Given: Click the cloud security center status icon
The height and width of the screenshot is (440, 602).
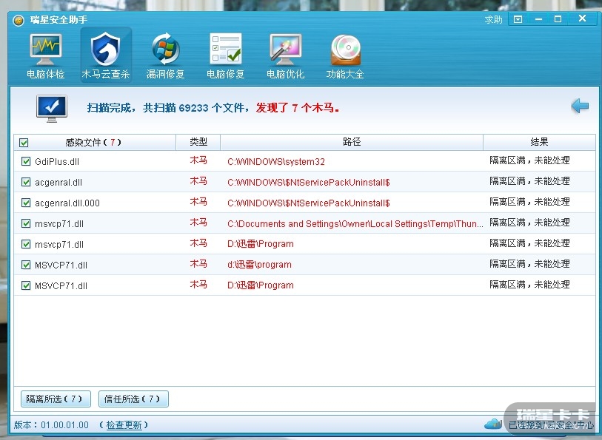Looking at the screenshot, I should pos(493,424).
